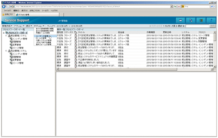Open the 表示 dropdown in the app toolbar

pos(29,26)
